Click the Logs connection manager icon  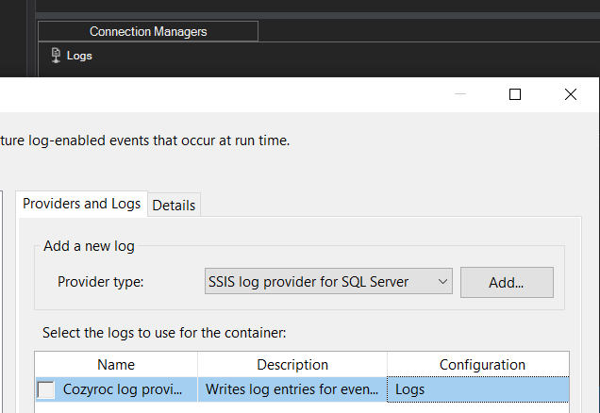[56, 56]
